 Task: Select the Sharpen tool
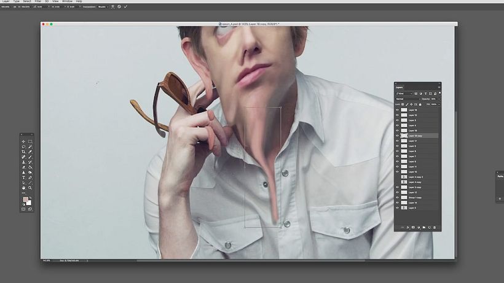23,173
